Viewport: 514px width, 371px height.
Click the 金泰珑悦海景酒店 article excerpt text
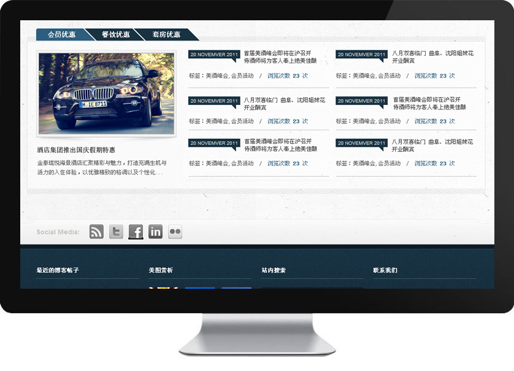point(101,168)
